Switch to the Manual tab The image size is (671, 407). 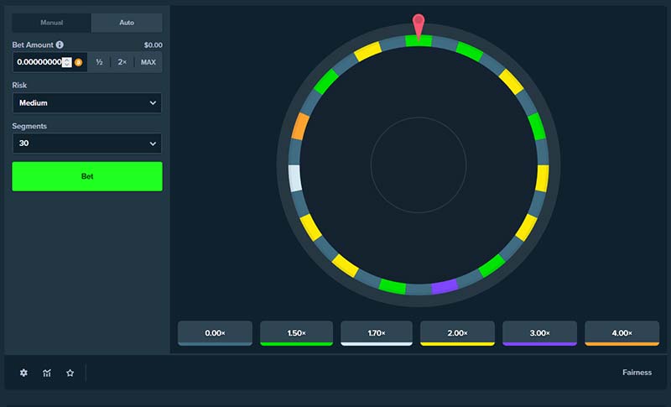(x=52, y=23)
